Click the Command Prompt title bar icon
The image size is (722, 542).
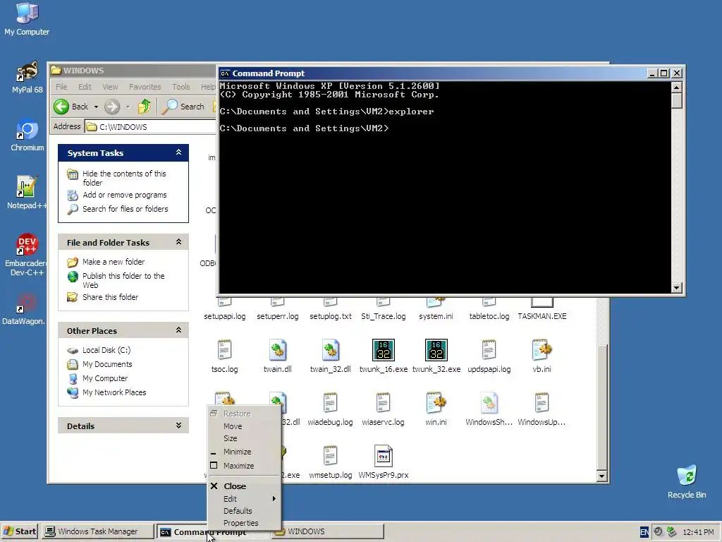[225, 73]
